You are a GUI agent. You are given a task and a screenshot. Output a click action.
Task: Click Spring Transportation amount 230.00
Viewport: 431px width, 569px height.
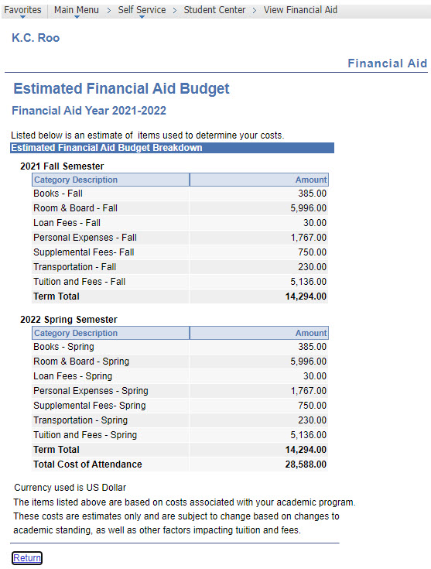313,420
